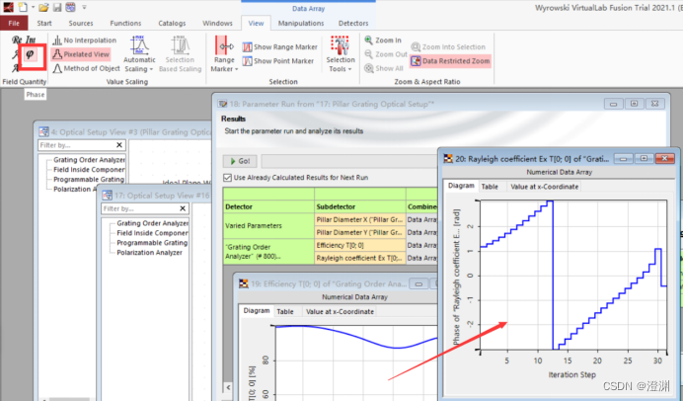The height and width of the screenshot is (401, 684).
Task: Click the Selection Tools icon
Action: click(x=341, y=45)
